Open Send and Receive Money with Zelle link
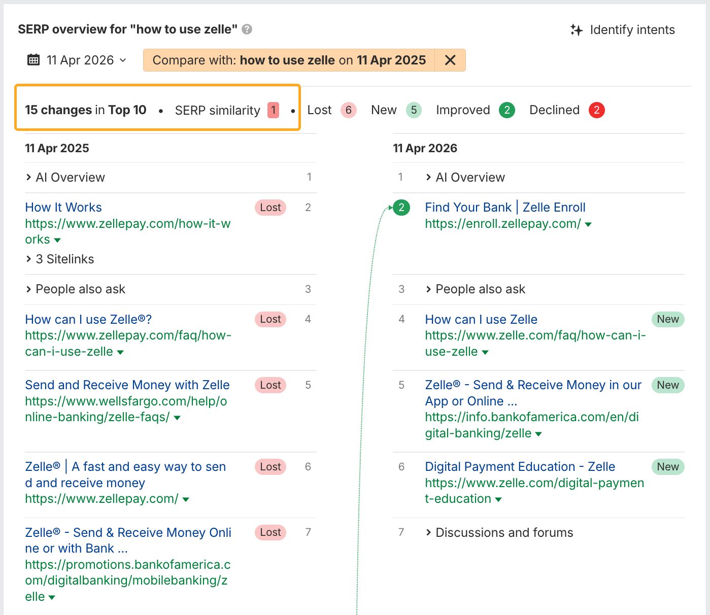Screen dimensions: 710x615 pos(127,385)
